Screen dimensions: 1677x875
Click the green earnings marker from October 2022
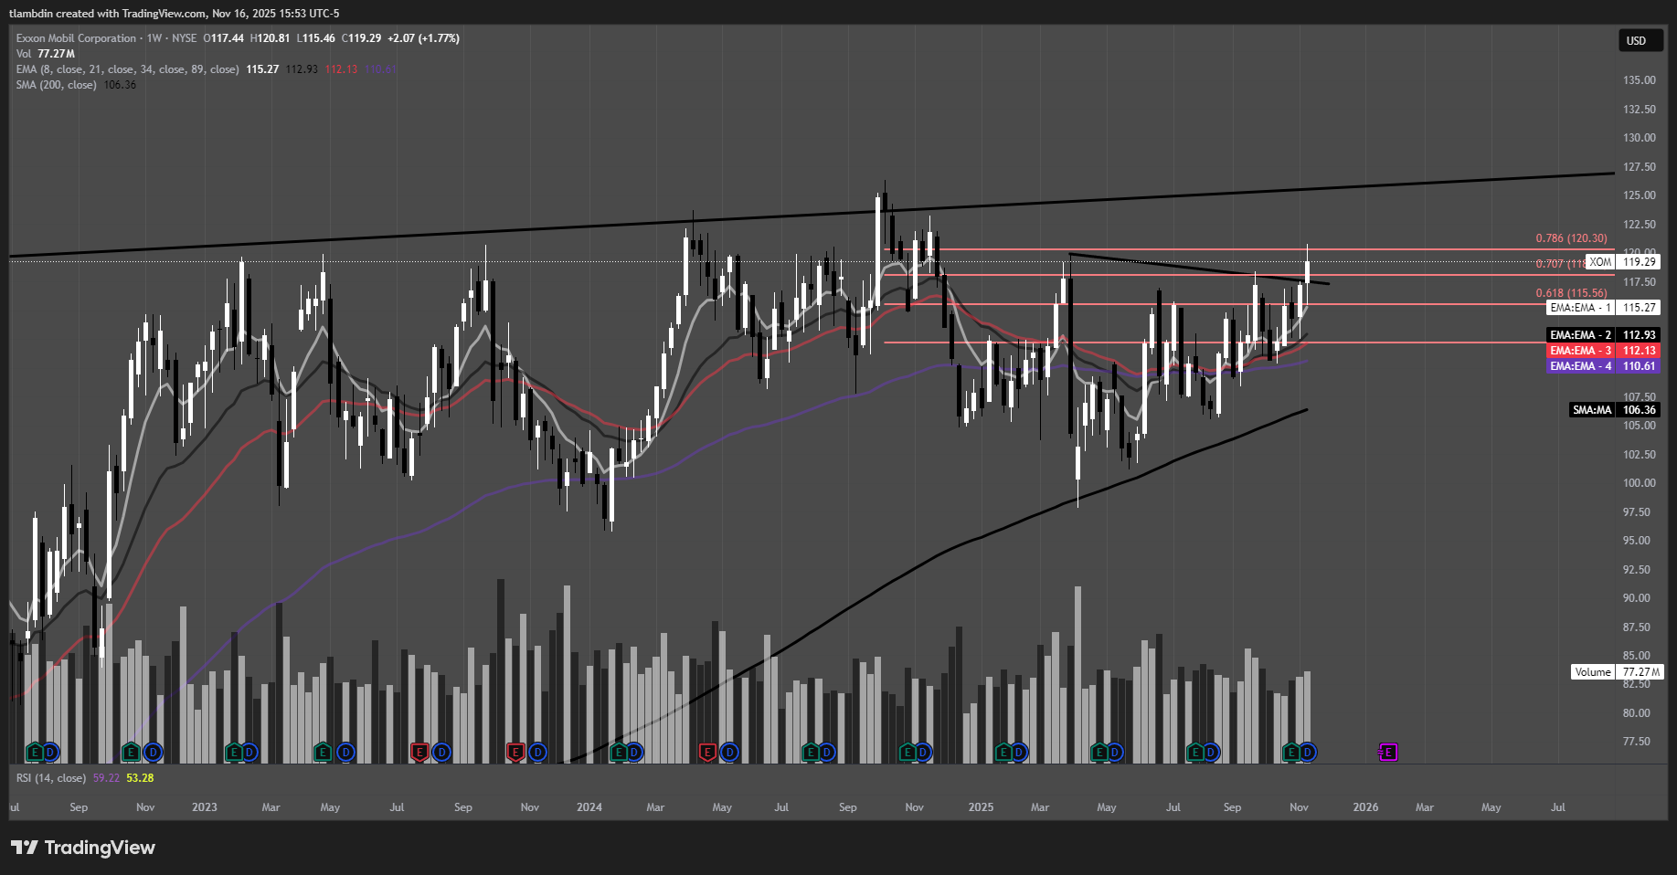click(131, 753)
